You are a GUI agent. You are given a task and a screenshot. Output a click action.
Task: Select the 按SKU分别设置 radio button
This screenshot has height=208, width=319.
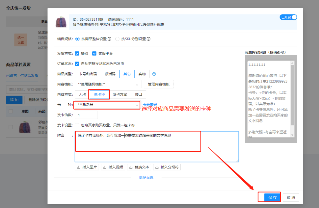[117, 39]
